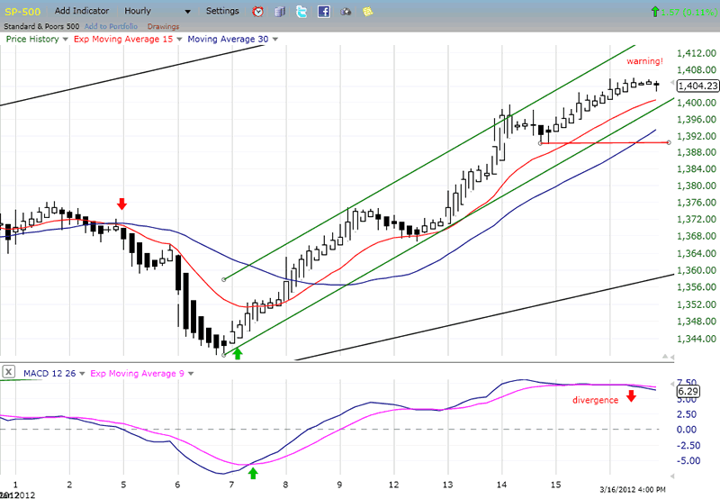This screenshot has width=720, height=499.
Task: Click the Moving Average 30 label
Action: (228, 39)
